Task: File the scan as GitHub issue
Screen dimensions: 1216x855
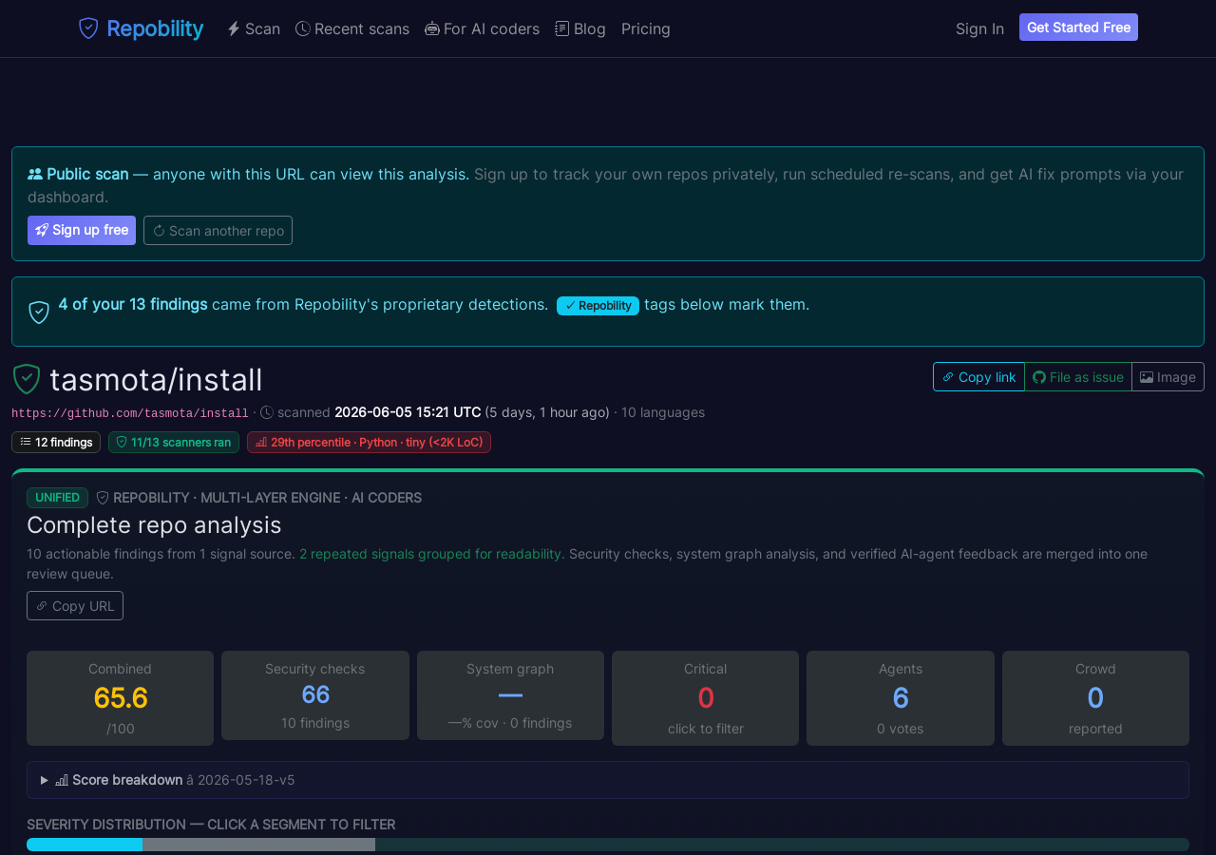Action: click(x=1078, y=376)
